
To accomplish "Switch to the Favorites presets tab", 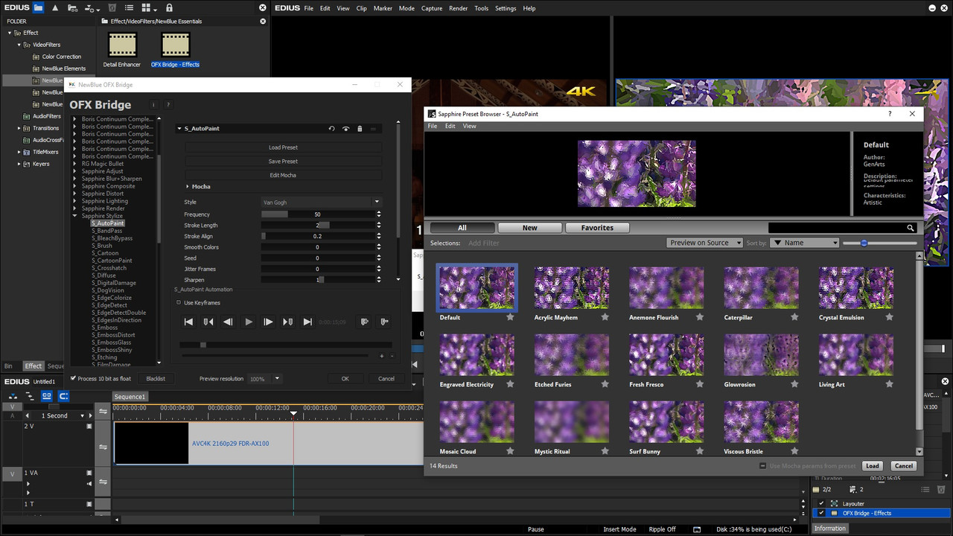I will click(x=597, y=228).
